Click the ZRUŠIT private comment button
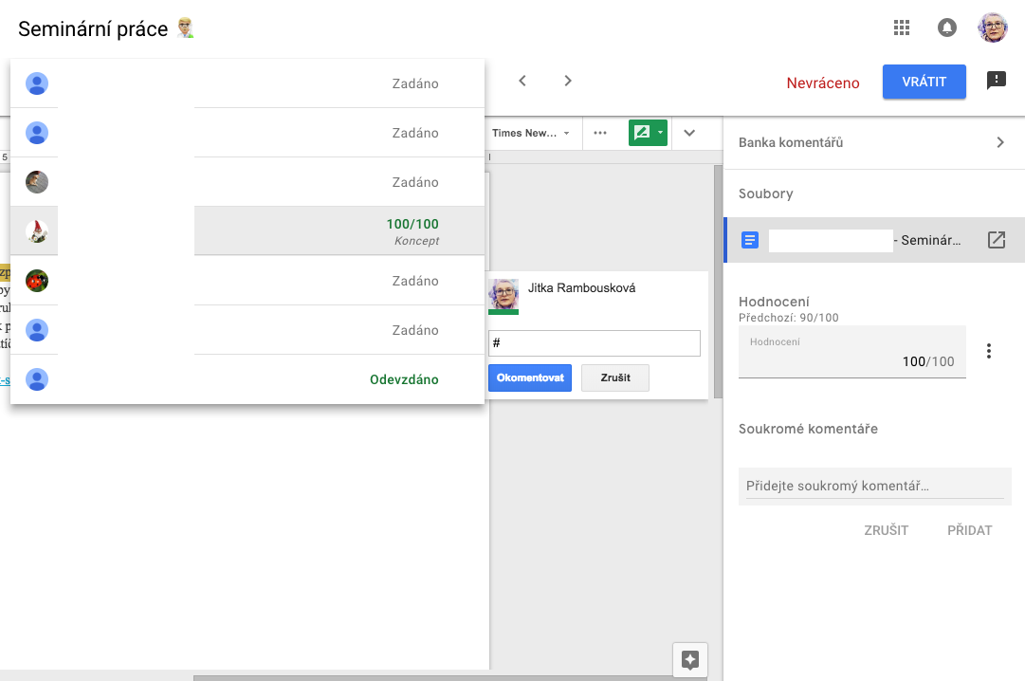1025x681 pixels. point(886,530)
